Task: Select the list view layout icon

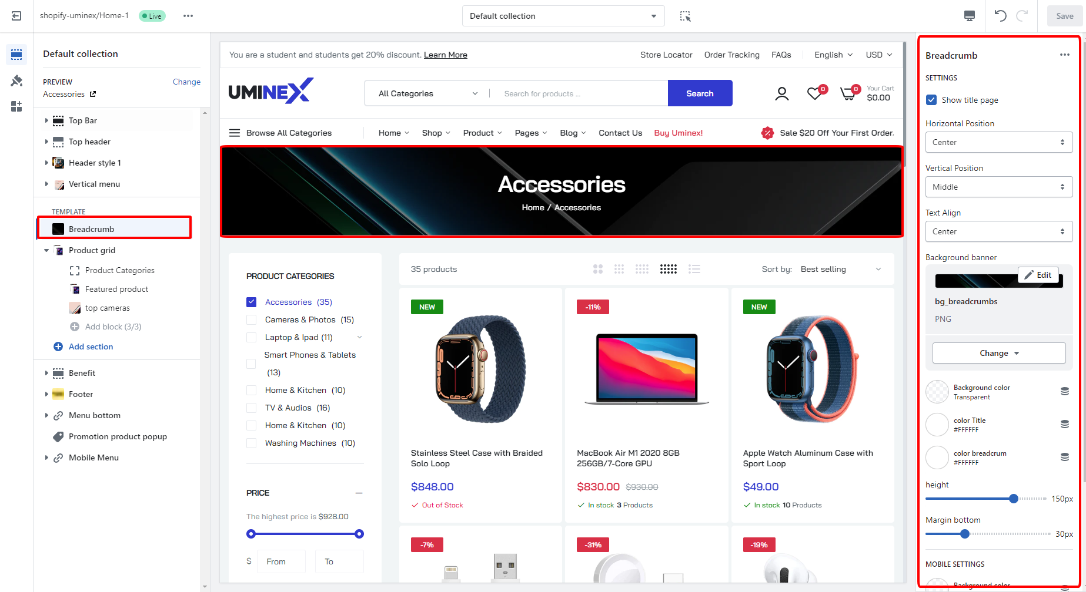Action: pyautogui.click(x=694, y=269)
